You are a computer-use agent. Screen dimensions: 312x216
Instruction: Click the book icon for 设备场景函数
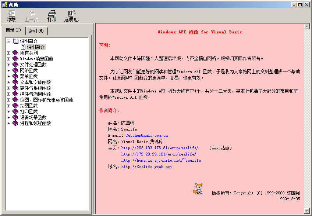pyautogui.click(x=15, y=117)
